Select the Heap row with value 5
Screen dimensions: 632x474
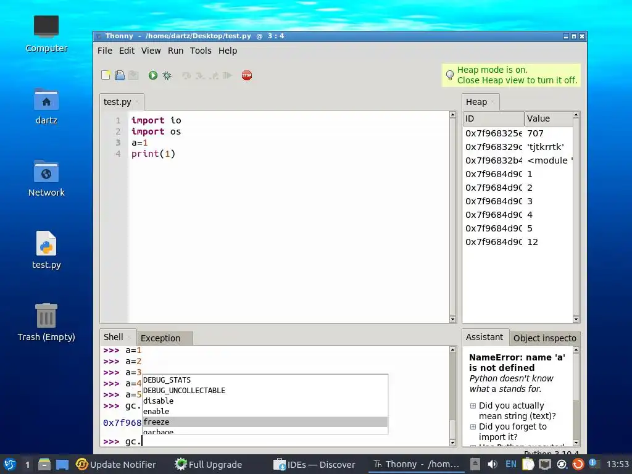coord(518,228)
